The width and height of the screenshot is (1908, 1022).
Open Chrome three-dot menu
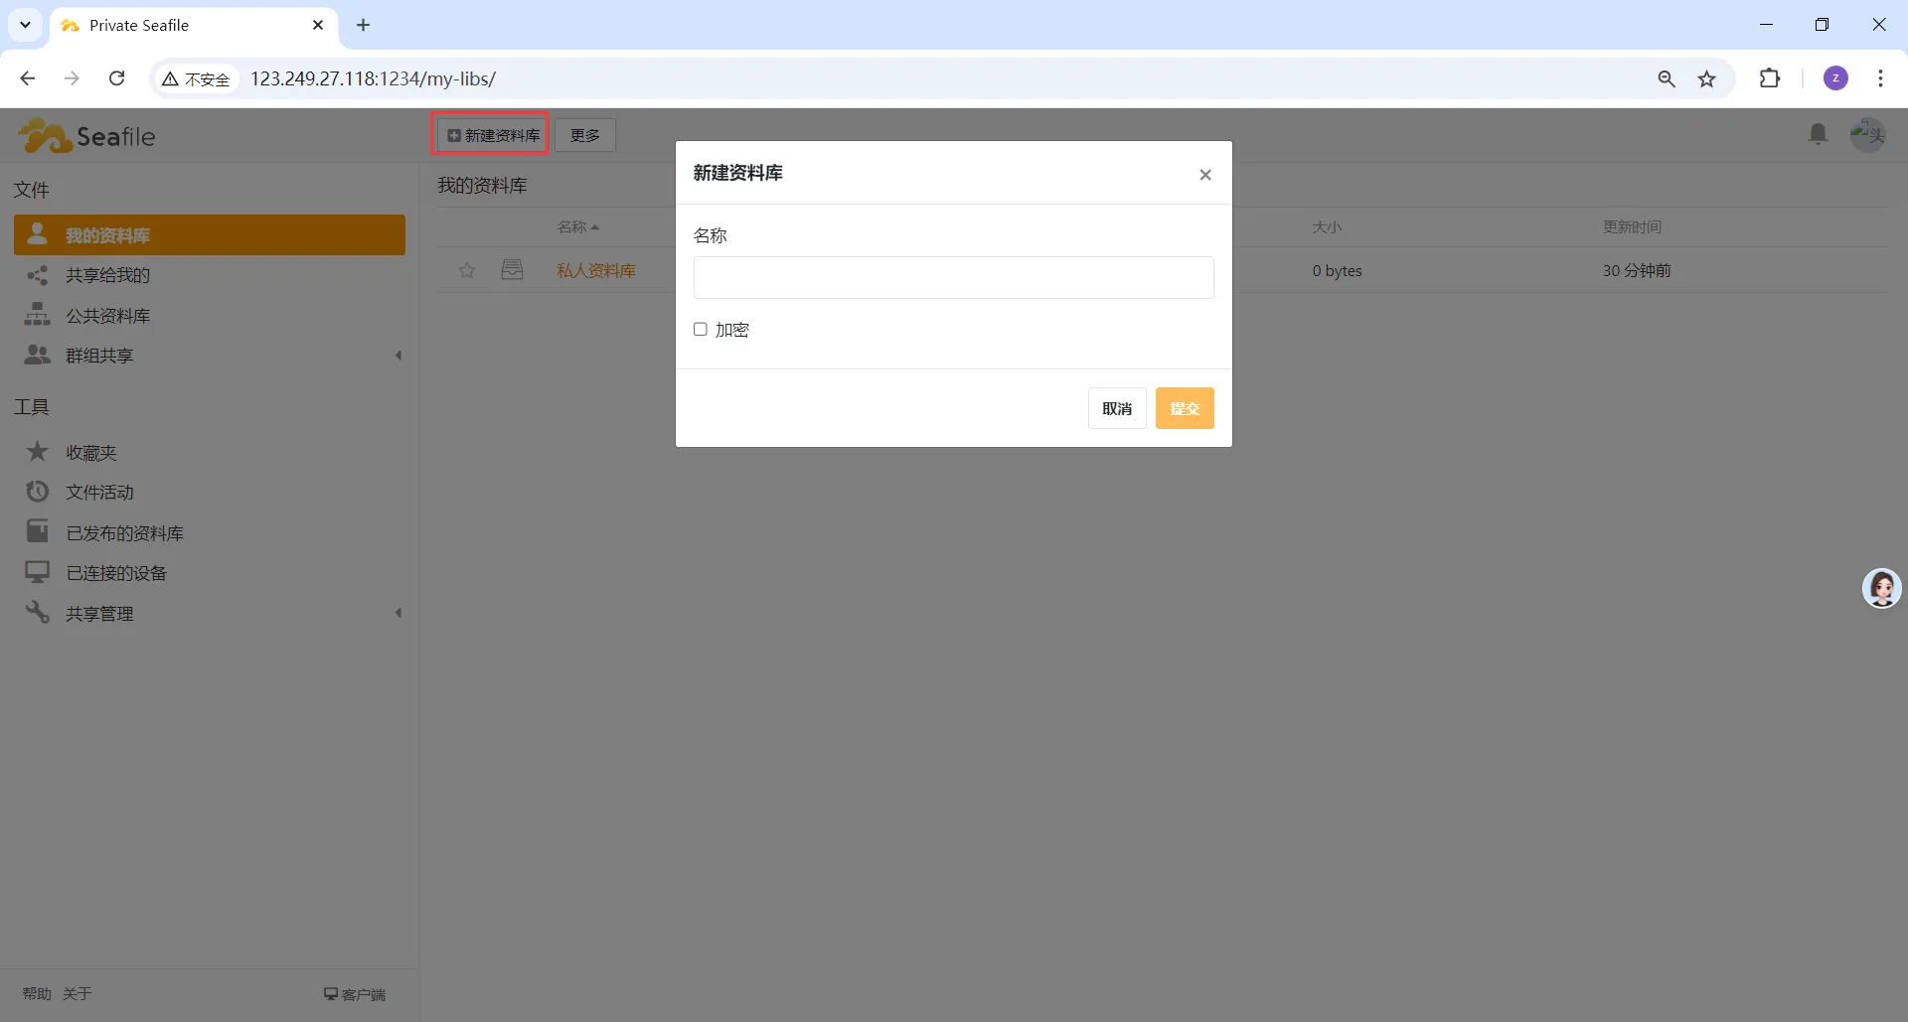click(x=1880, y=78)
